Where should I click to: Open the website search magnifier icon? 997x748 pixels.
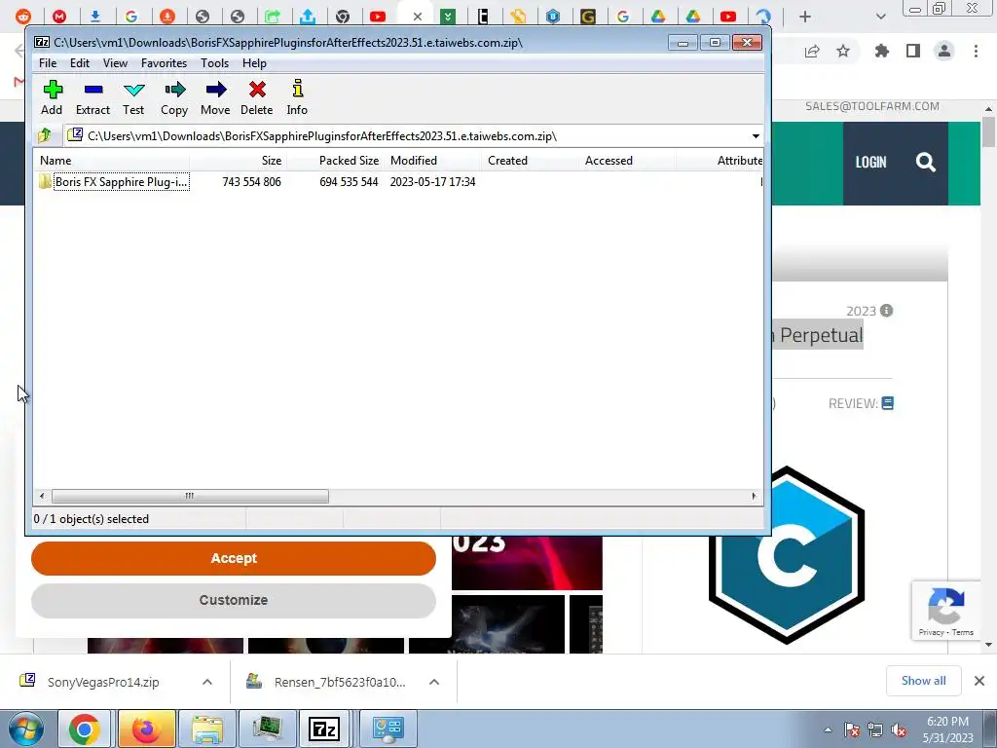coord(926,163)
